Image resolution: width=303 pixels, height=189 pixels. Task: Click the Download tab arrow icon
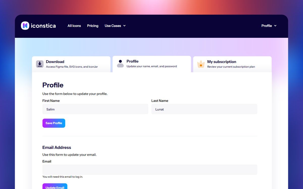point(40,64)
